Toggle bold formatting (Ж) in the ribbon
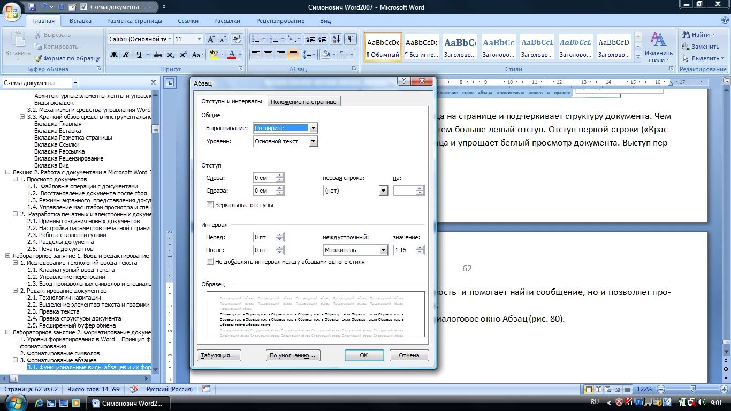This screenshot has width=731, height=411. pyautogui.click(x=113, y=55)
